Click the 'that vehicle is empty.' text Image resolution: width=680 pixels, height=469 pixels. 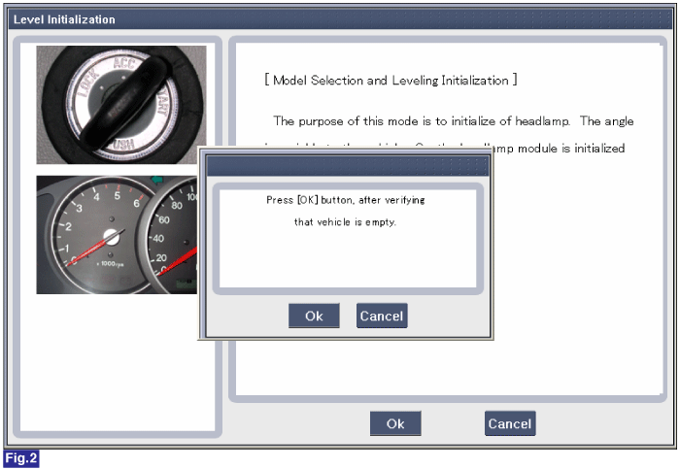[345, 222]
